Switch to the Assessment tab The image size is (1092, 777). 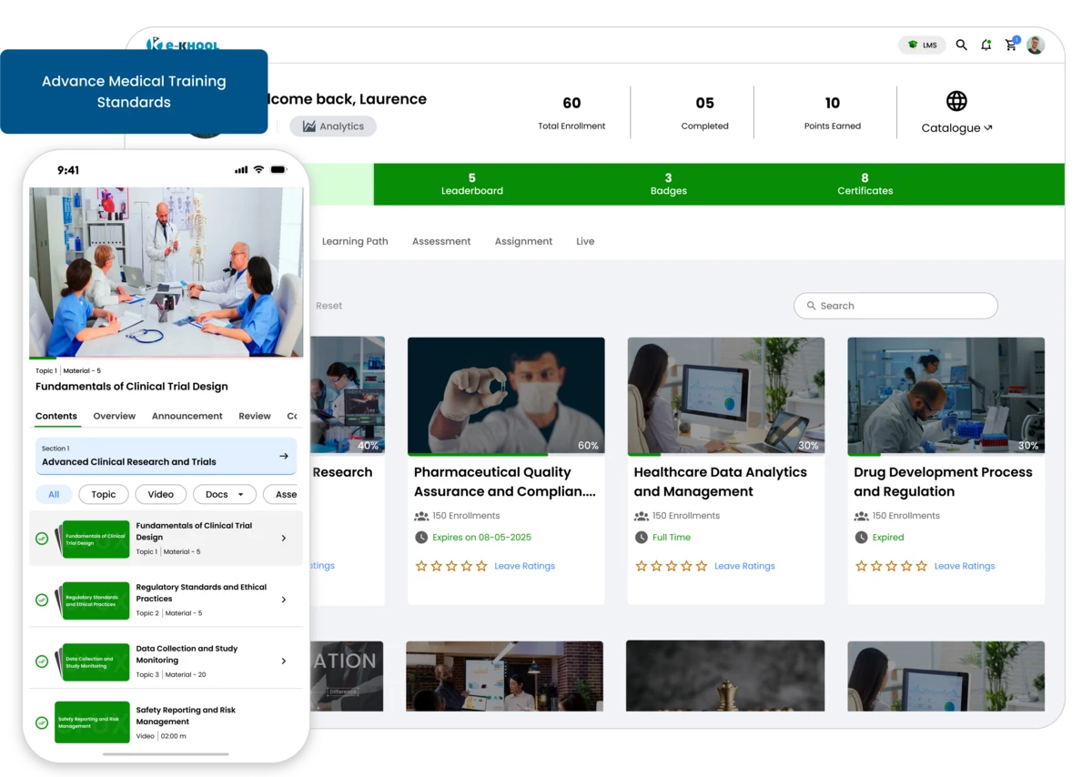tap(441, 241)
